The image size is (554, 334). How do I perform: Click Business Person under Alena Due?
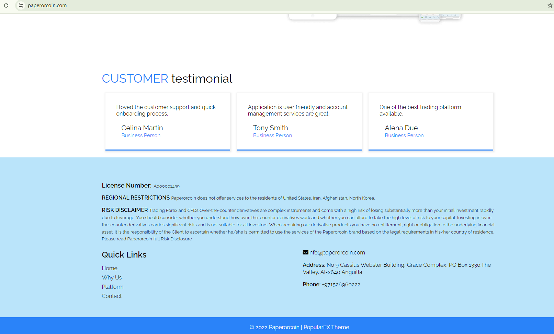pos(404,135)
